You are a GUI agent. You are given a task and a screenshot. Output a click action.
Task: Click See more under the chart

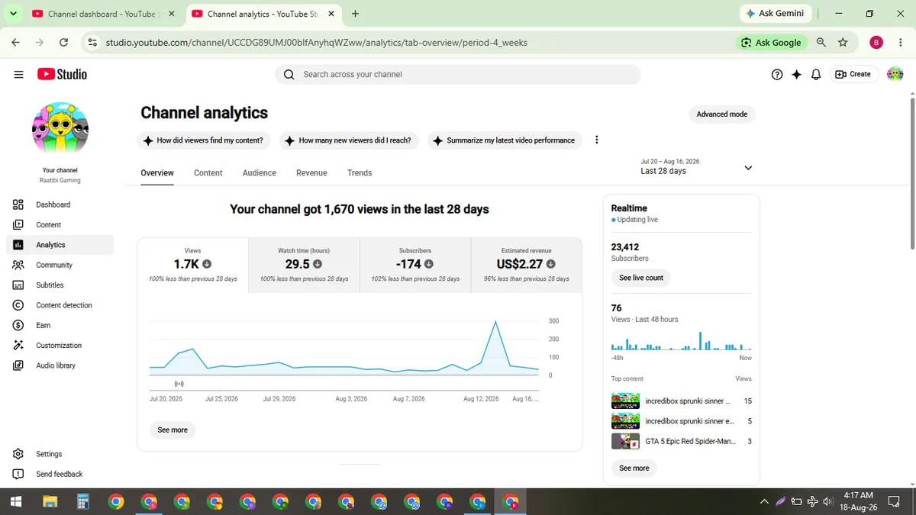pyautogui.click(x=173, y=430)
